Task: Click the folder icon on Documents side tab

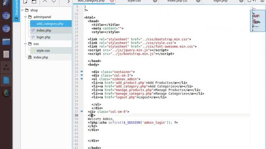Action: point(16,19)
